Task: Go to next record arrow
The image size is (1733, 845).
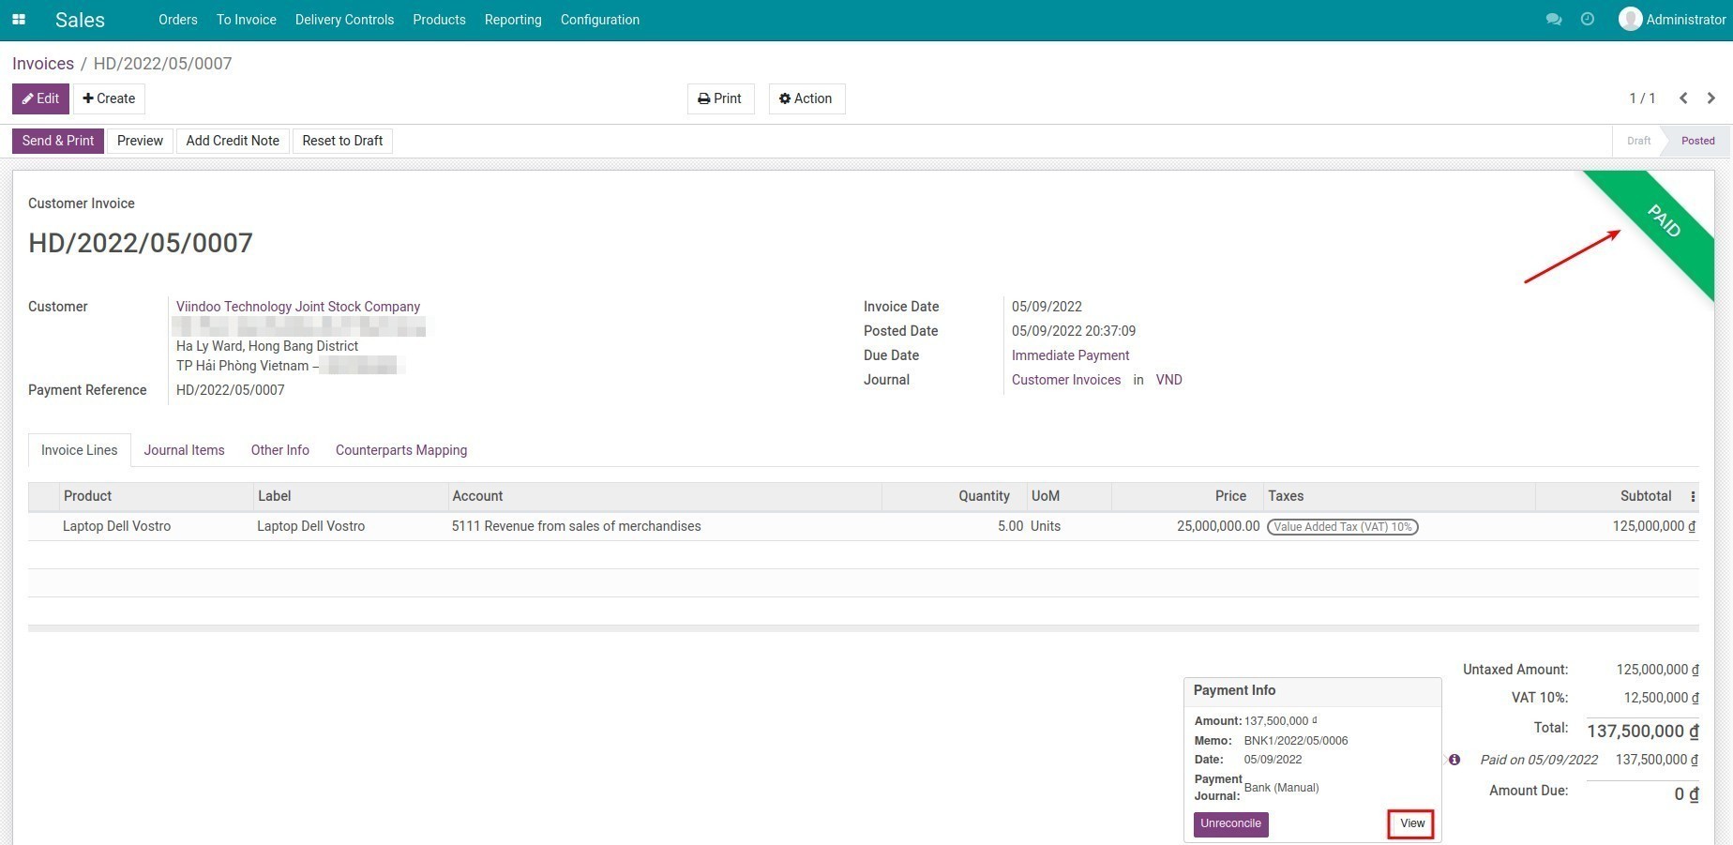Action: [1711, 98]
